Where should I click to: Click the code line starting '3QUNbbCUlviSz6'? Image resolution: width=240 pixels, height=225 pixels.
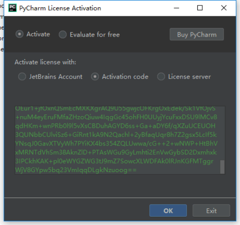tap(116, 135)
